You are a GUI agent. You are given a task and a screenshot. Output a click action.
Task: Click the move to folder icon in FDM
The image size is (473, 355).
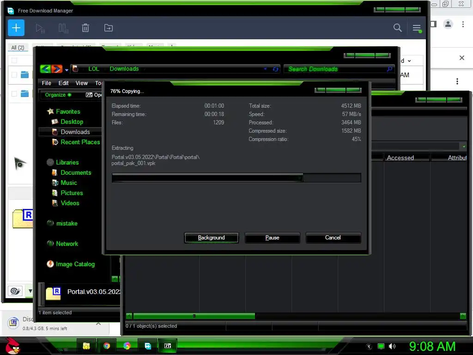108,28
